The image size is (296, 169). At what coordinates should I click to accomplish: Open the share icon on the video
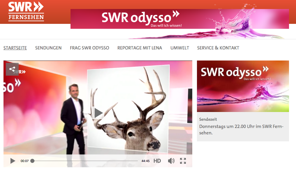pyautogui.click(x=12, y=69)
